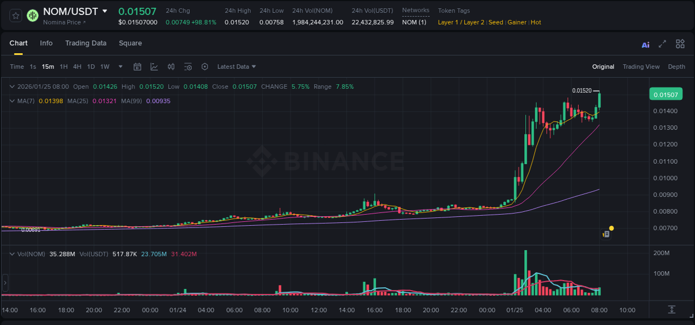Open the Gainer token tag link

coord(517,22)
